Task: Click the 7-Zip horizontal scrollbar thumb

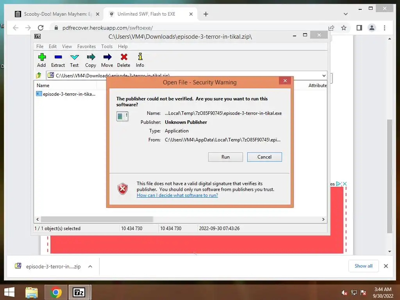Action: 97,219
